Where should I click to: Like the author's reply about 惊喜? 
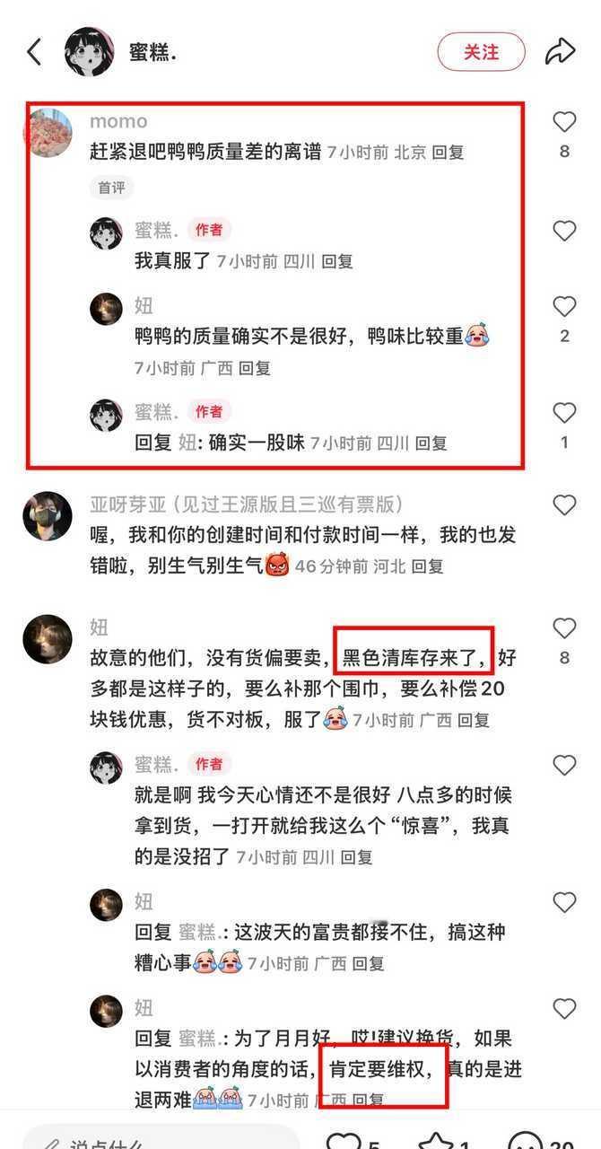click(564, 766)
